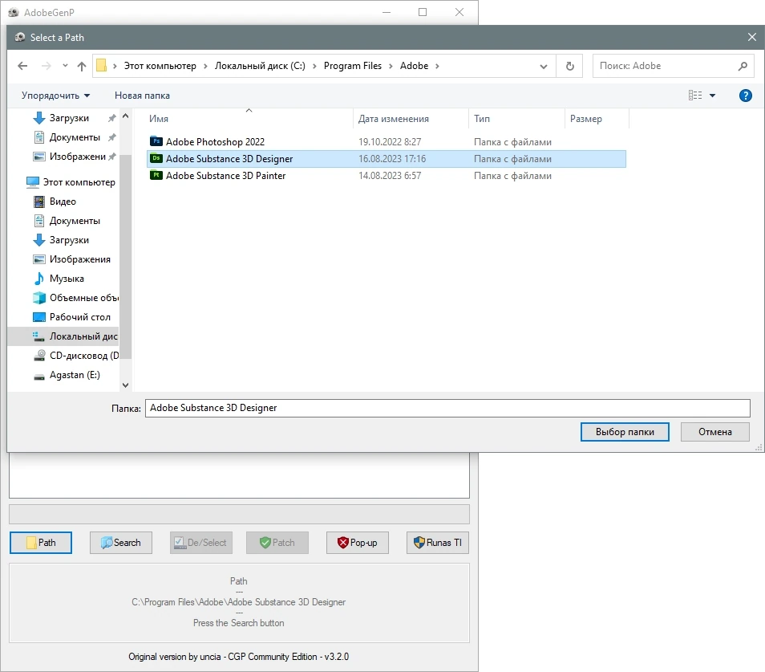Screen dimensions: 765x672
Task: Click 'Загрузки' under Этот компьютер
Action: (x=69, y=240)
